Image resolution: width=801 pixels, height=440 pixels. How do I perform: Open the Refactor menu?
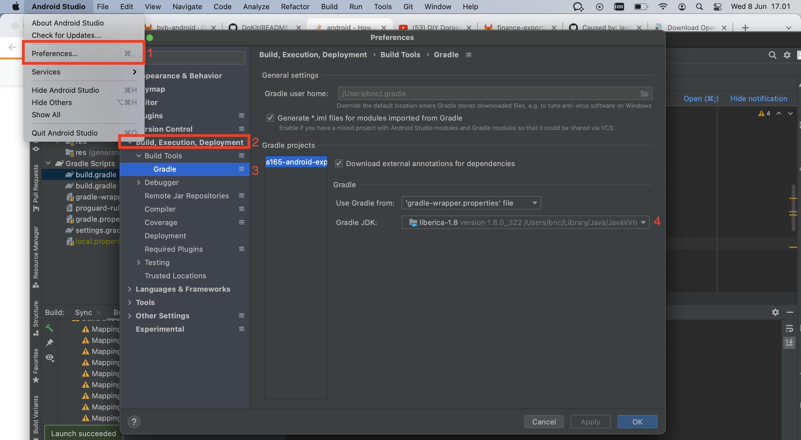(295, 6)
